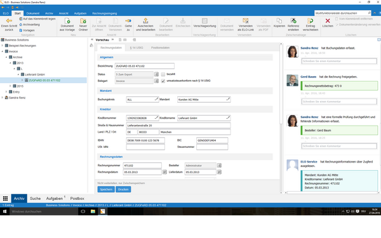Screen dimensions: 381x238
Task: Select Auschecken und bearbeiten
Action: (x=145, y=25)
